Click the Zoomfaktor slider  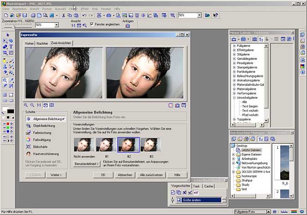pos(15,25)
